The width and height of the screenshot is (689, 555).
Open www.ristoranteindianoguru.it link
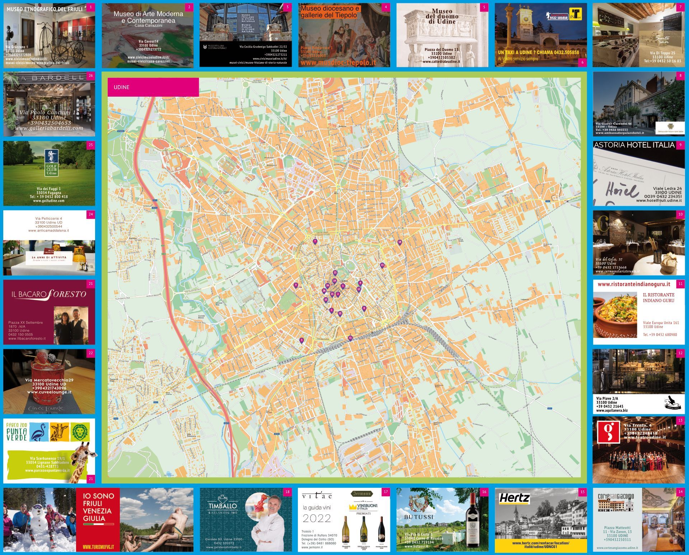(x=634, y=284)
